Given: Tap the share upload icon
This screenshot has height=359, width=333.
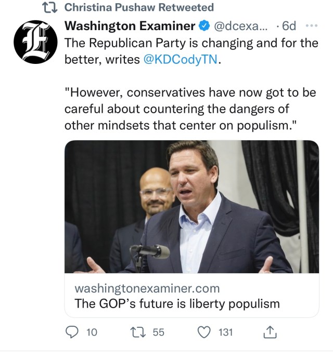Looking at the screenshot, I should (x=270, y=331).
